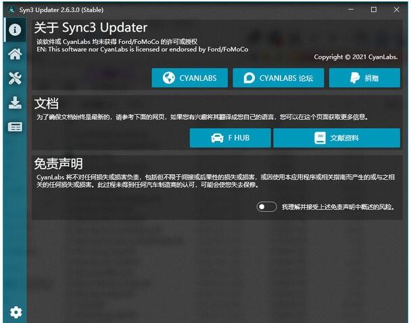The image size is (411, 323).
Task: Open the Utility tools wrench icon
Action: (x=15, y=78)
